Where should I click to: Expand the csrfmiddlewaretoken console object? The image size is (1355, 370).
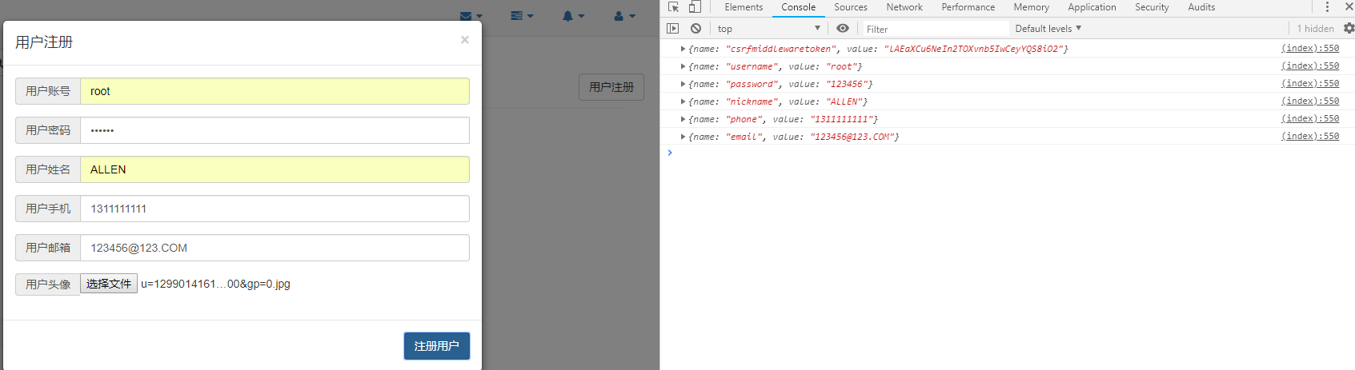click(x=683, y=49)
